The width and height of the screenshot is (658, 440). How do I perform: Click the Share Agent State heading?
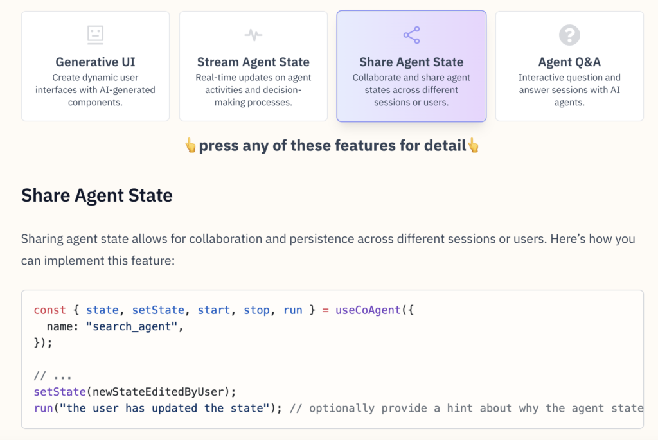click(96, 195)
